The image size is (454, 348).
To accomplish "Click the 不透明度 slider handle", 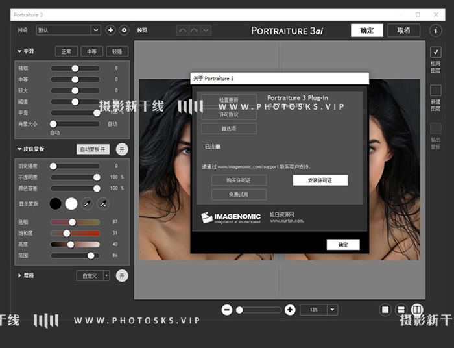I will (97, 177).
